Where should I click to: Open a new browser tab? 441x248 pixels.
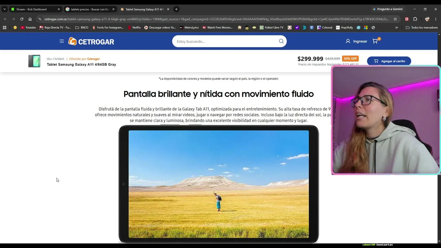(x=176, y=9)
